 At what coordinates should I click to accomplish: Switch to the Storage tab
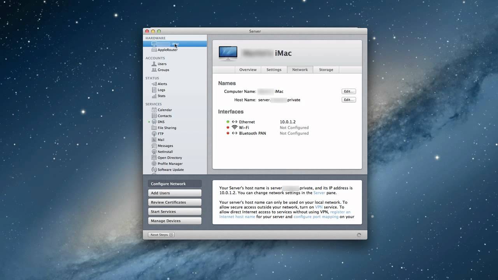(x=326, y=70)
